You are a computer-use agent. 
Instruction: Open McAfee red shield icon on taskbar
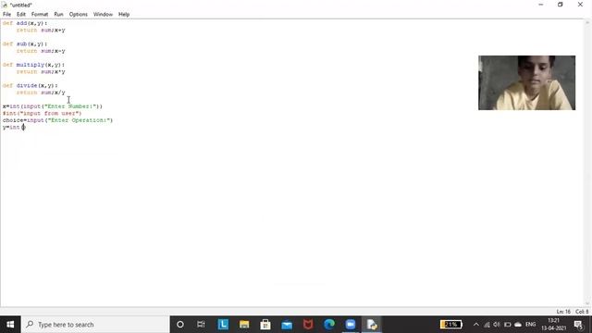[x=308, y=325]
